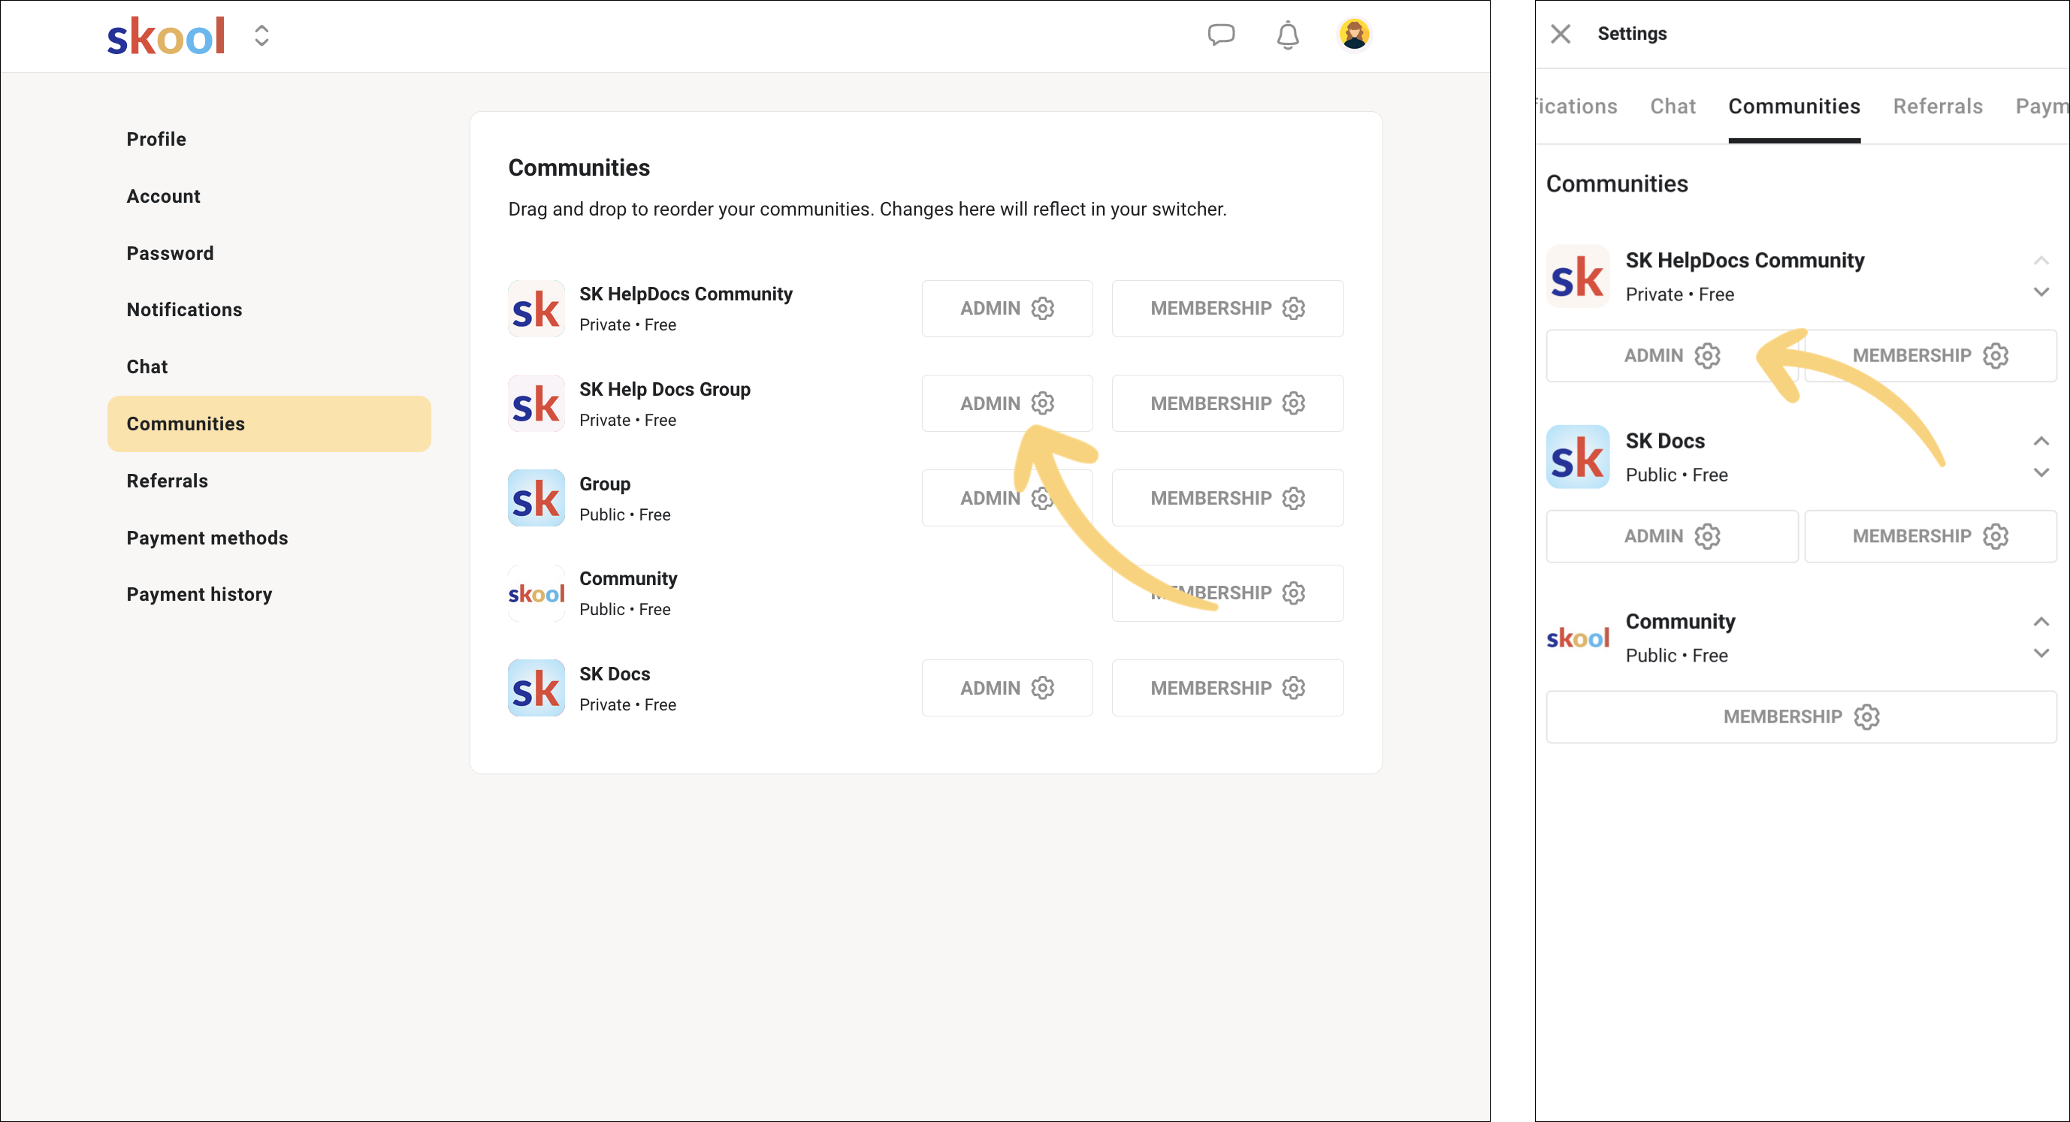
Task: Click the MEMBERSHIP button for the Group community
Action: pos(1227,498)
